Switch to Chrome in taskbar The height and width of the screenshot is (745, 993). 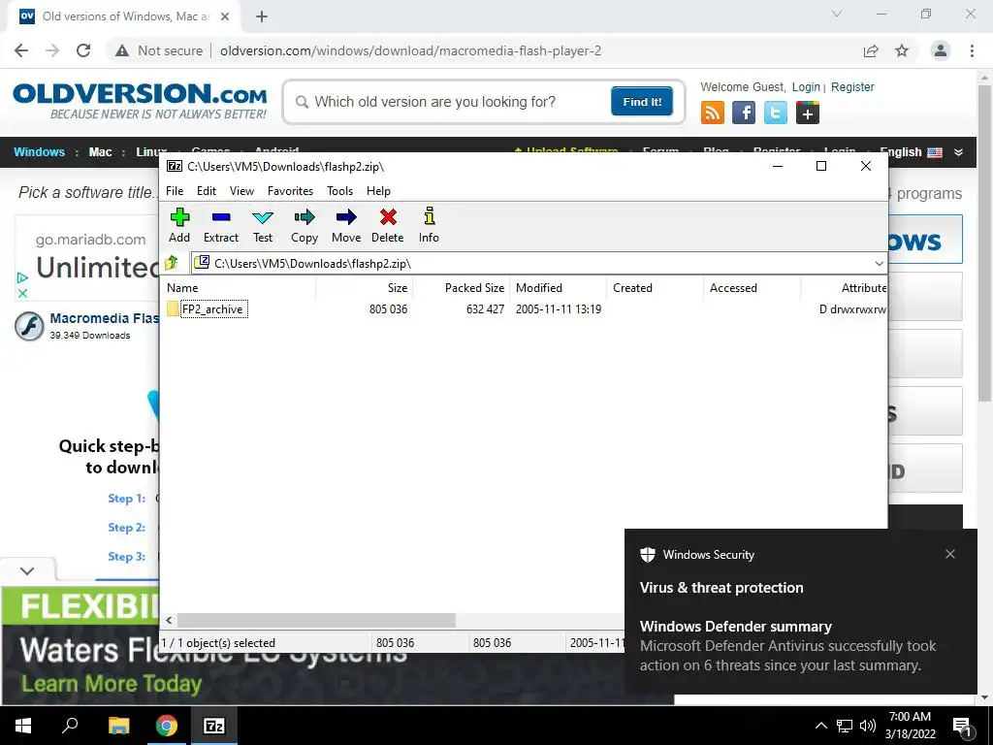click(167, 726)
